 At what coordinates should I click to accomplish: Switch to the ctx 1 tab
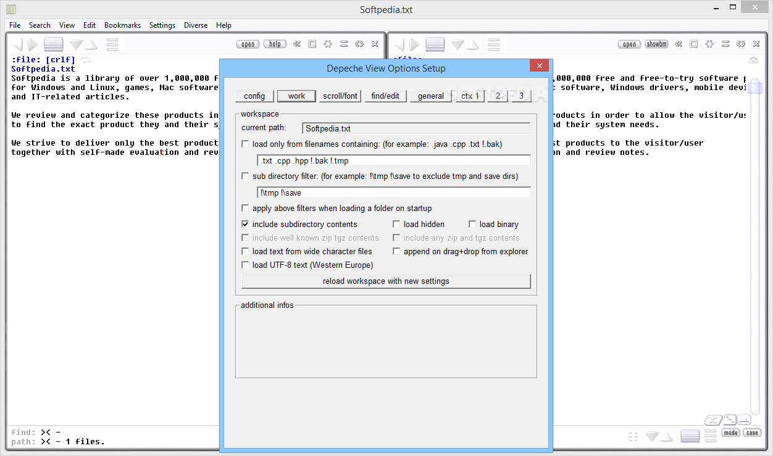[x=470, y=96]
